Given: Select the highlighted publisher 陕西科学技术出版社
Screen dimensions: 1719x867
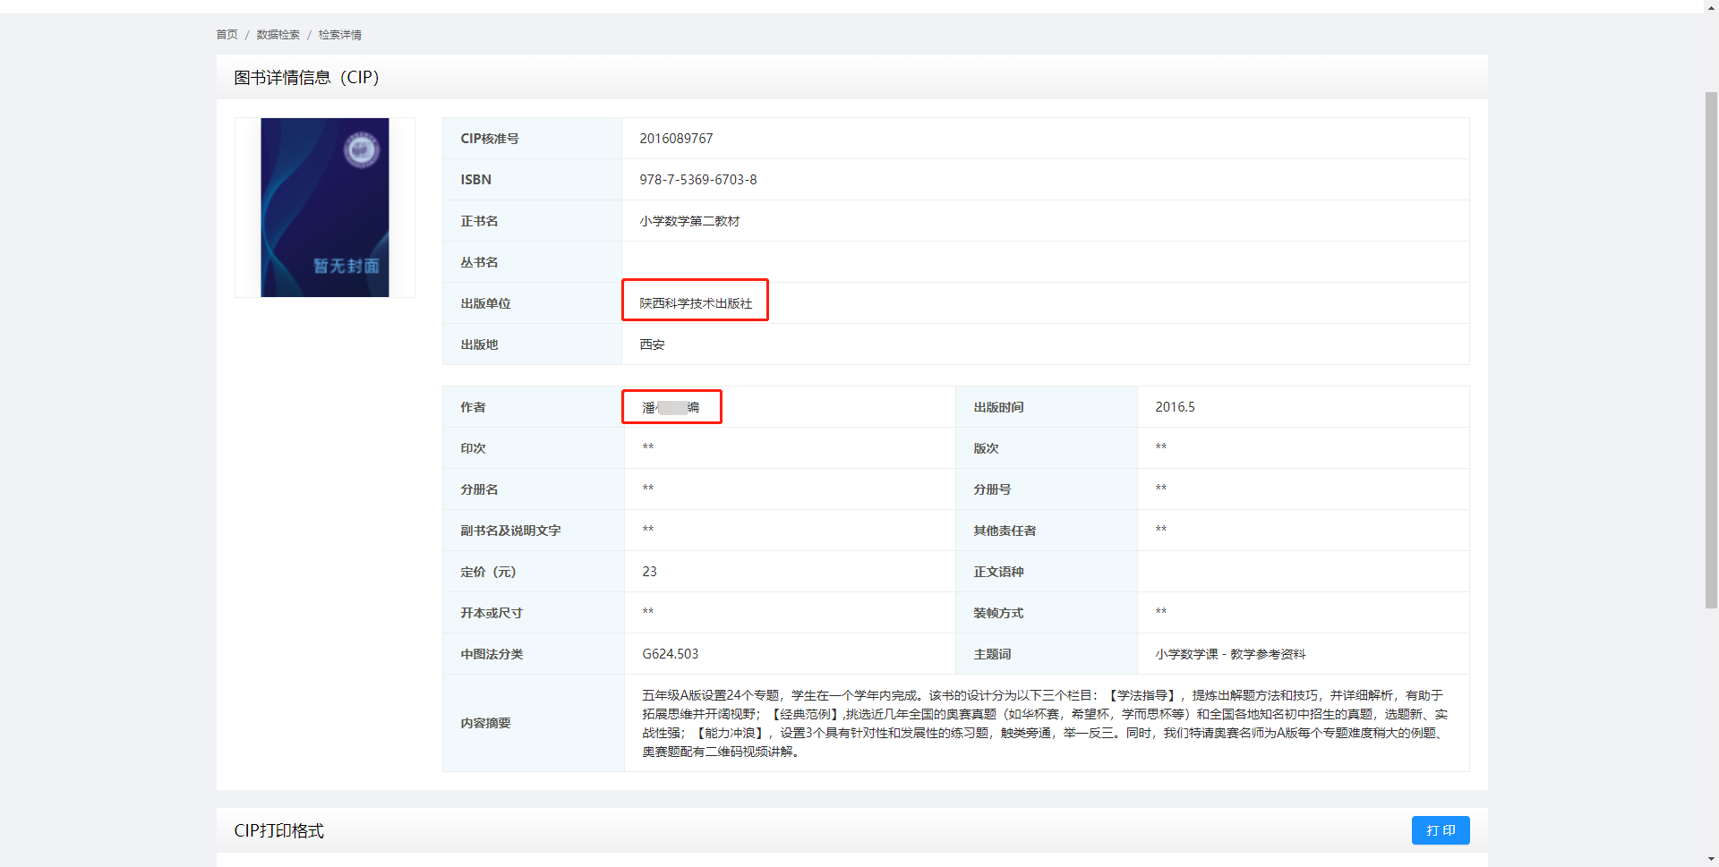Looking at the screenshot, I should point(695,302).
